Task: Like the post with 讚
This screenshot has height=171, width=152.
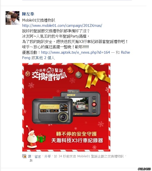Action: (30, 156)
